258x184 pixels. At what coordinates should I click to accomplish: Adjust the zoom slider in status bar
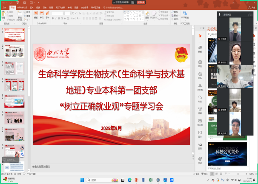239,174
